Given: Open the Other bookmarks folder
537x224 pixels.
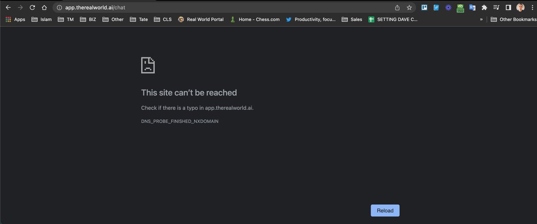Looking at the screenshot, I should 113,20.
